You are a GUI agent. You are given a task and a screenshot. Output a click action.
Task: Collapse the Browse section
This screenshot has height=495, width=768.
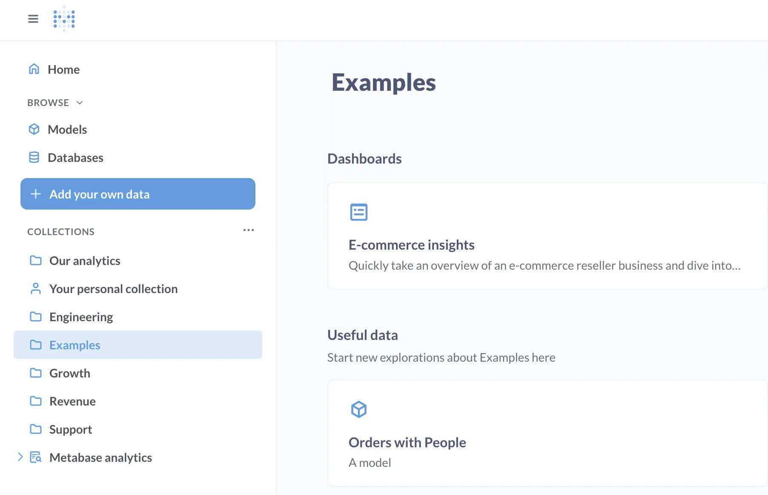pos(80,103)
